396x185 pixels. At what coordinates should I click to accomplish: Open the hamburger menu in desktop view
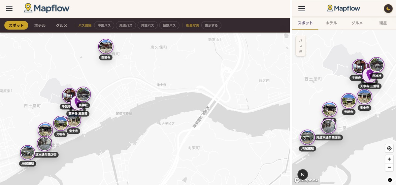9,9
